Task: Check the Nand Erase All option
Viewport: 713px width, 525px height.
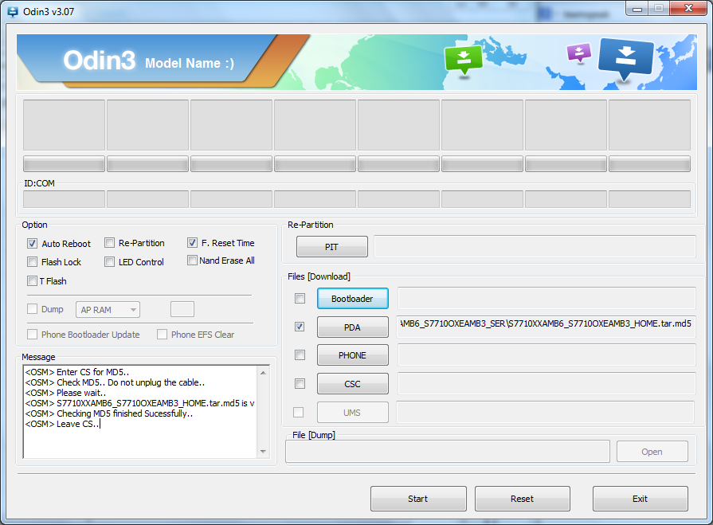Action: pyautogui.click(x=192, y=261)
